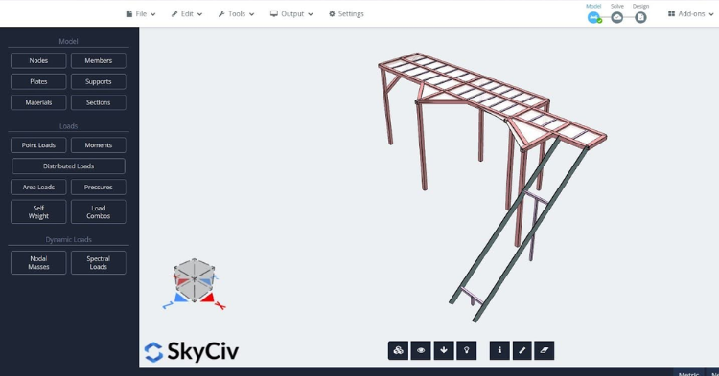The height and width of the screenshot is (376, 719).
Task: Click the Design document icon
Action: (640, 18)
